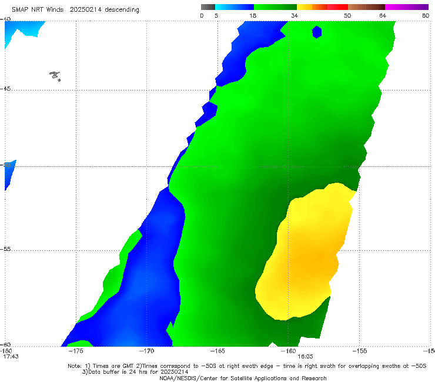Image resolution: width=435 pixels, height=382 pixels.
Task: Click the NOAA/NESDIS credit line
Action: coord(243,378)
